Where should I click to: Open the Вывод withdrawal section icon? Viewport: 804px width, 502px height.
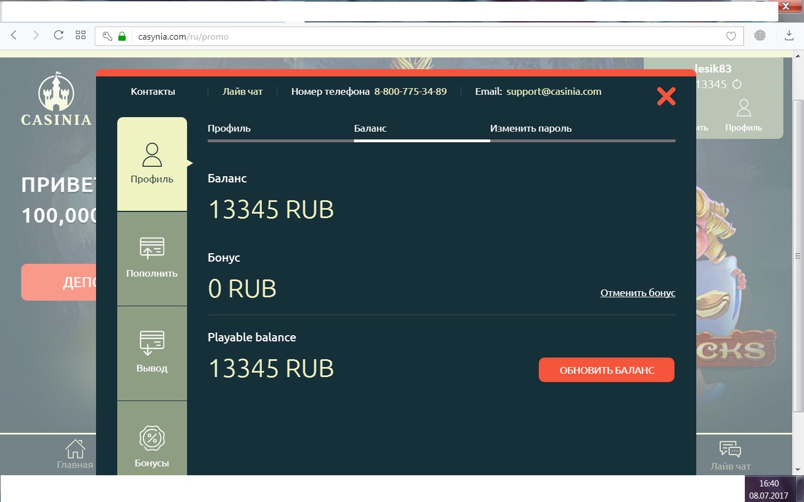[x=152, y=343]
